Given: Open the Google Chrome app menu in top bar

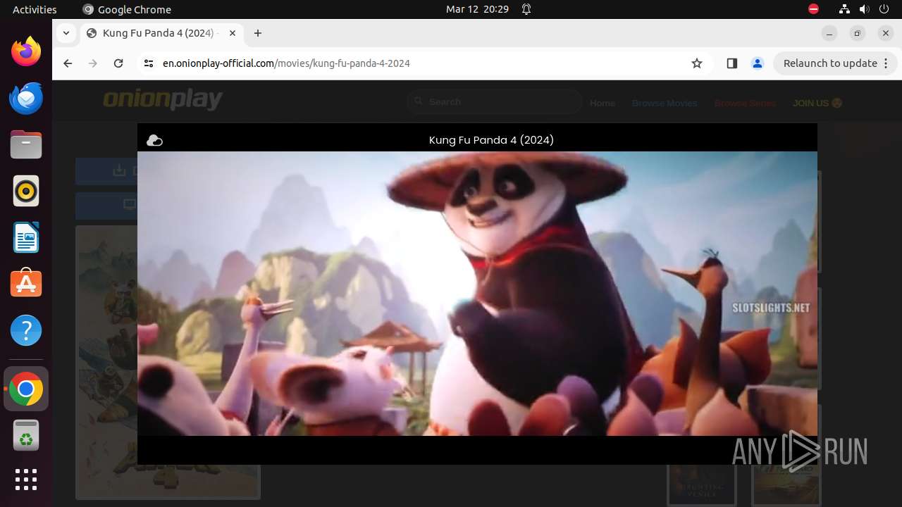Looking at the screenshot, I should 127,9.
